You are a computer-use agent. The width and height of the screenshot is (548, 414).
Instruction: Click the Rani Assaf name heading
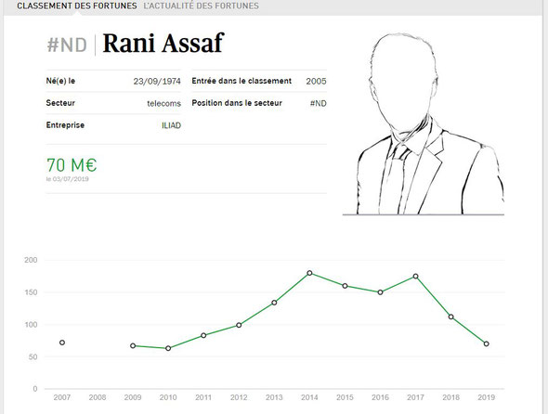pos(163,44)
